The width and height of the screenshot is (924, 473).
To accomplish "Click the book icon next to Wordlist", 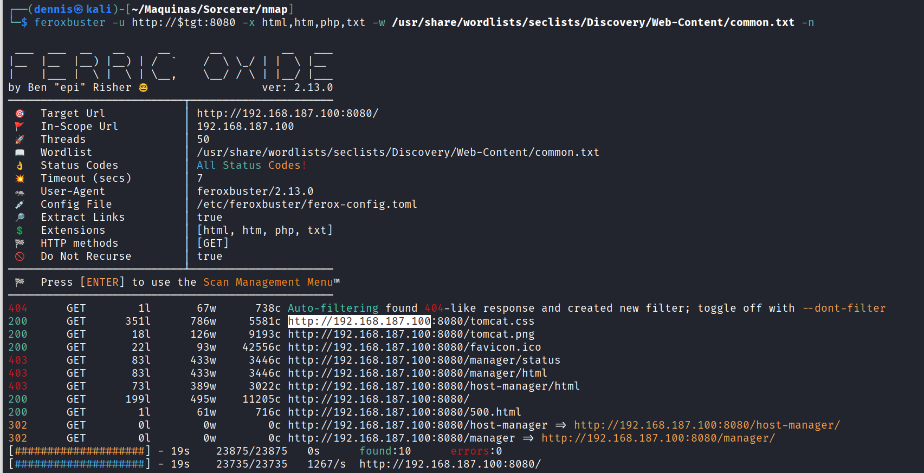I will click(x=20, y=153).
